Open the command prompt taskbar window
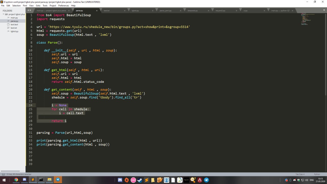 click(41, 180)
